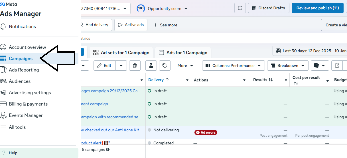Screen dimensions: 347x158
Task: Click the trash delete icon in toolbar
Action: click(x=135, y=66)
